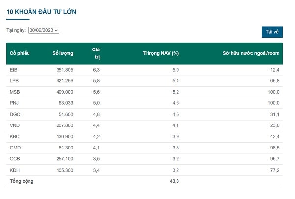
Task: Select the MSB stock ticker cell
Action: pyautogui.click(x=15, y=92)
